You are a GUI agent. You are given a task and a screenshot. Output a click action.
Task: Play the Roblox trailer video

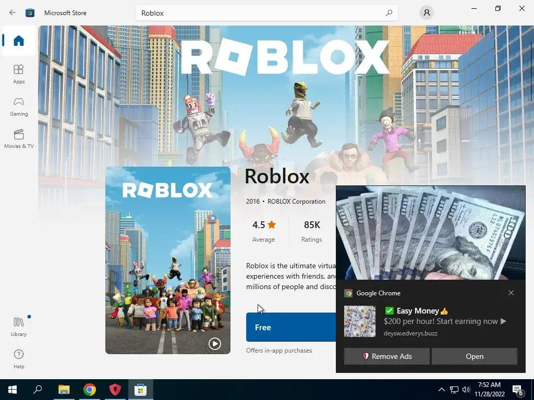214,344
